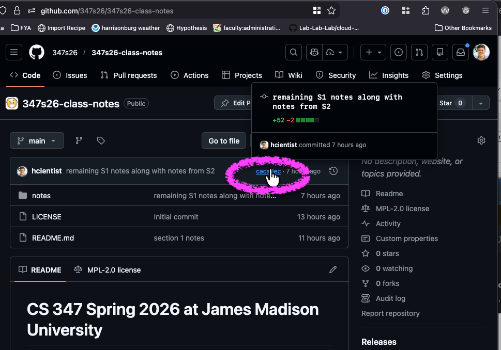This screenshot has height=350, width=501.
Task: Open Custom properties sidebar link
Action: [x=400, y=238]
